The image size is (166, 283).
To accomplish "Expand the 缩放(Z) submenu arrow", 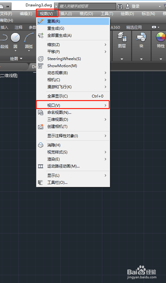I will [106, 44].
